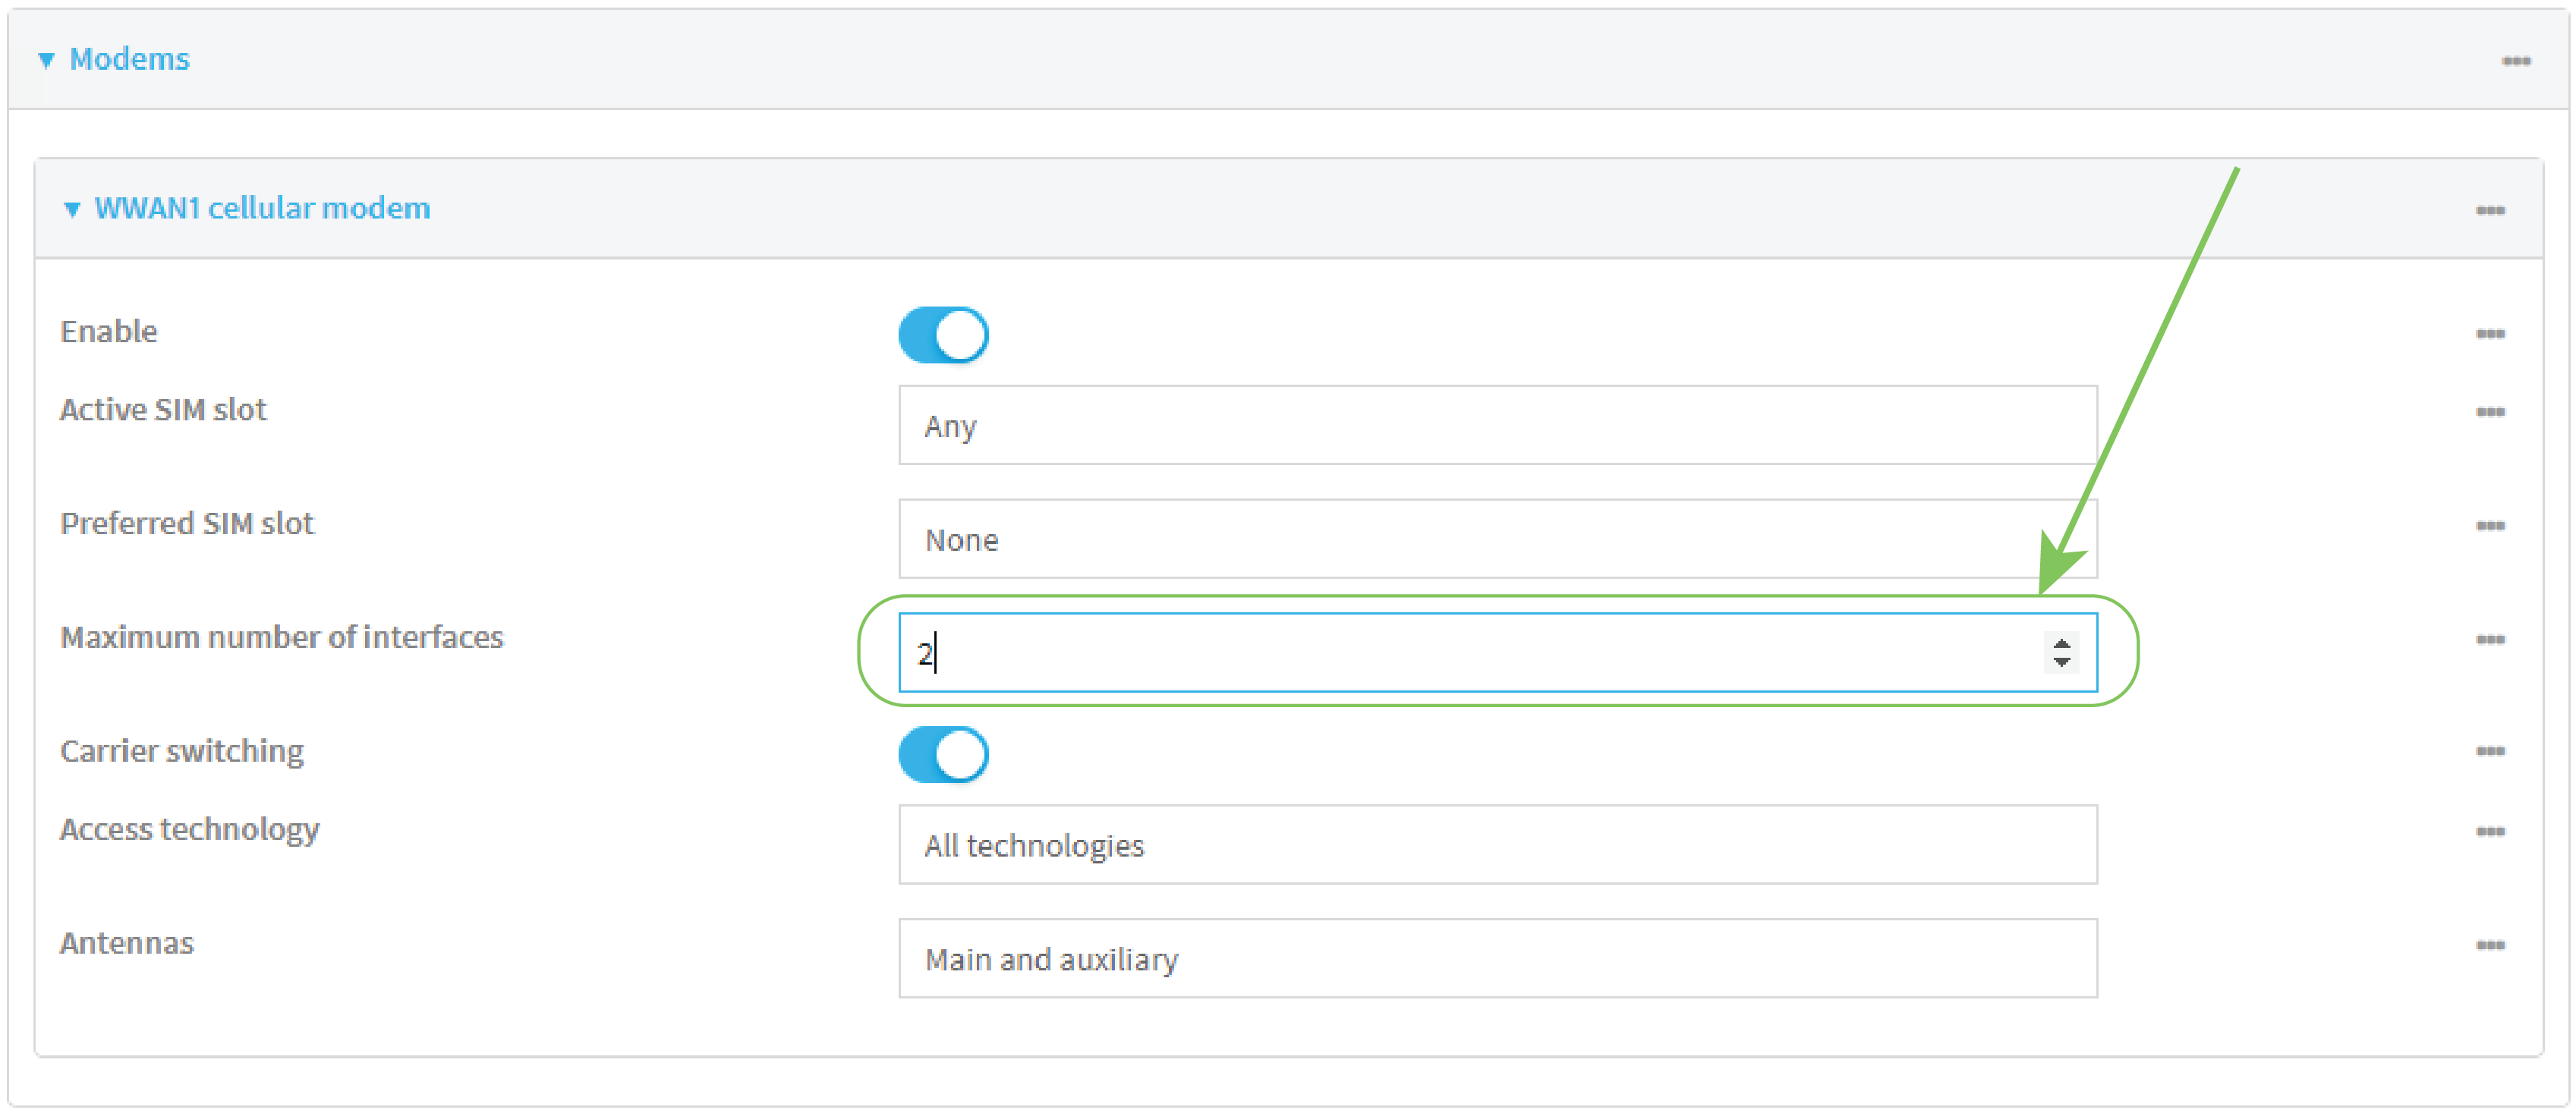Disable the modem Enable toggle
This screenshot has height=1110, width=2576.
[943, 335]
